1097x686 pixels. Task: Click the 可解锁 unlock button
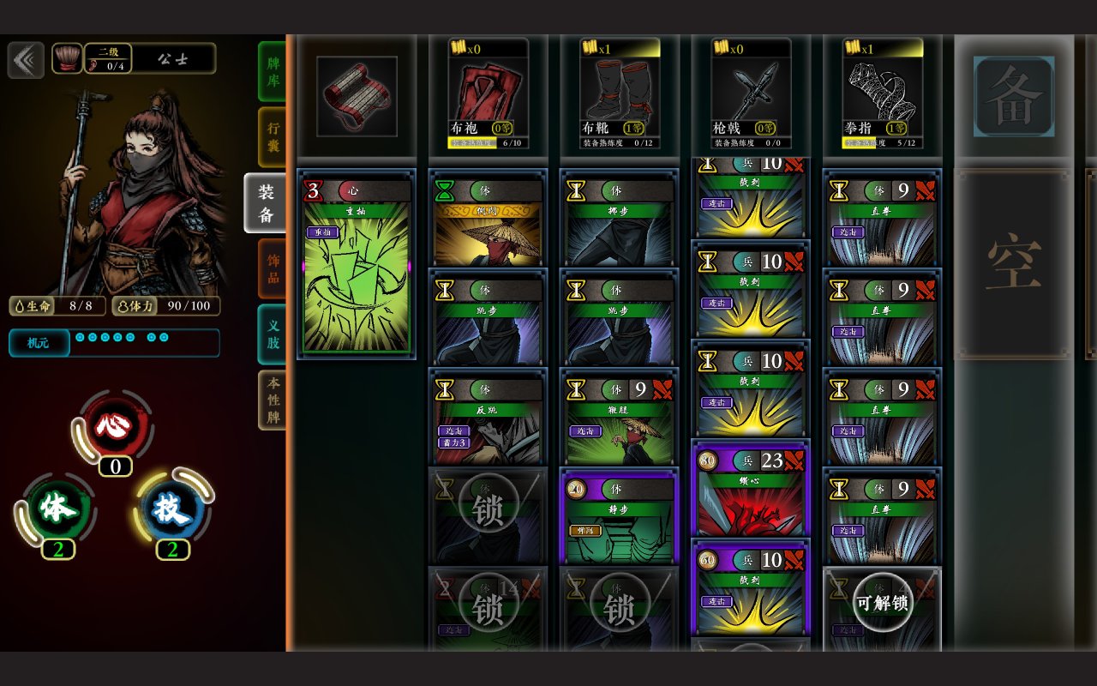click(883, 603)
